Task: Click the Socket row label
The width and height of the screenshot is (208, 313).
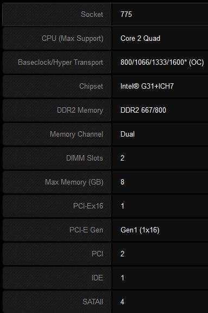Action: tap(92, 14)
